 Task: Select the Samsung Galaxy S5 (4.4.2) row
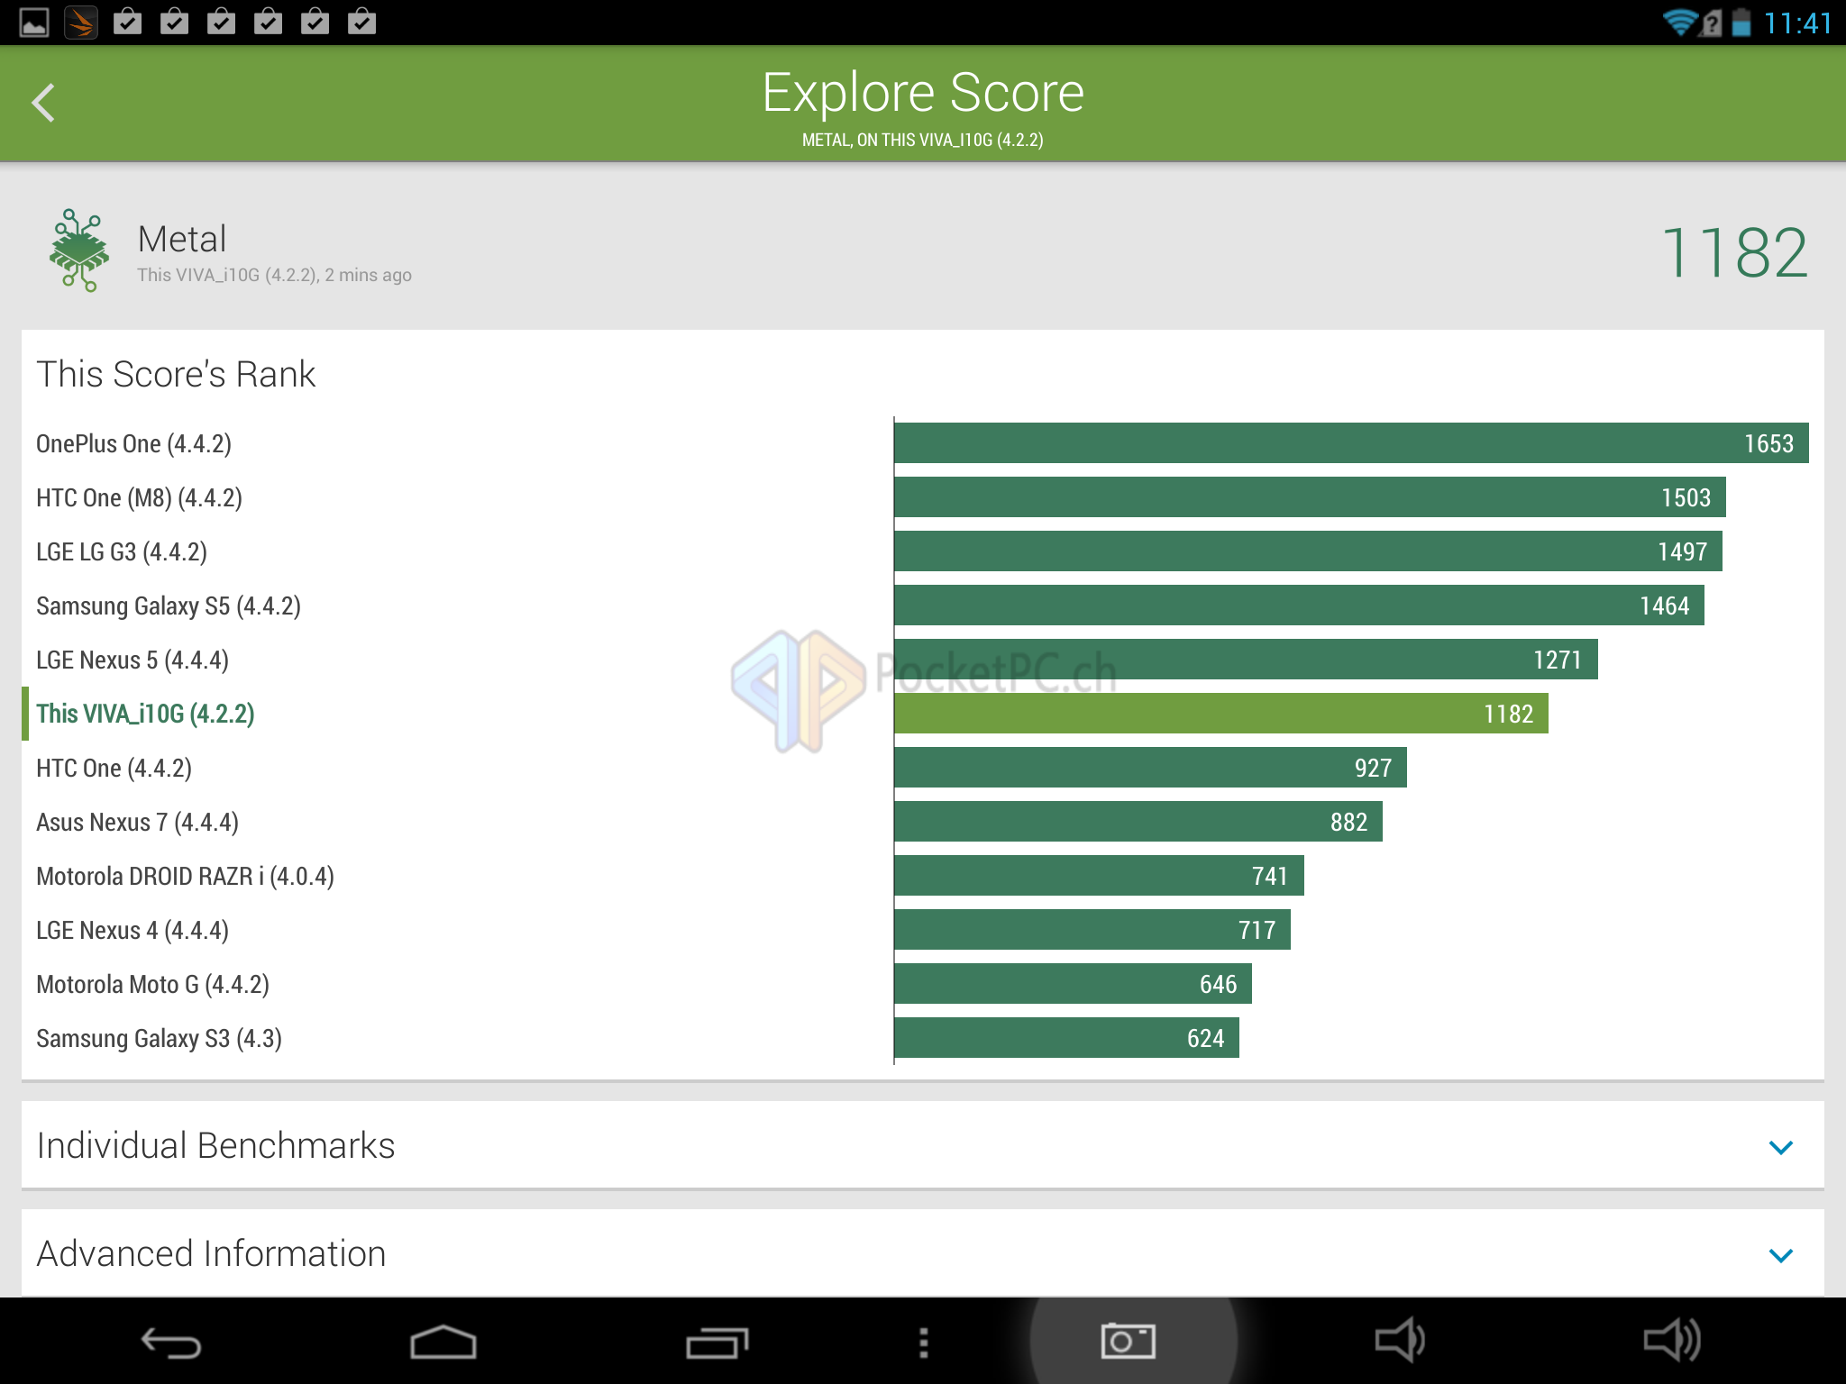(923, 605)
